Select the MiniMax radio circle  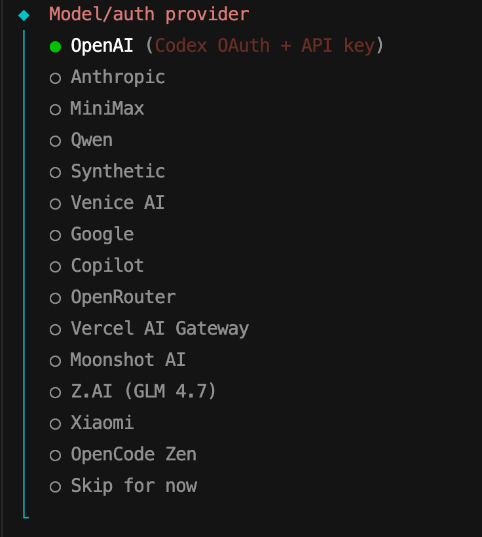56,109
